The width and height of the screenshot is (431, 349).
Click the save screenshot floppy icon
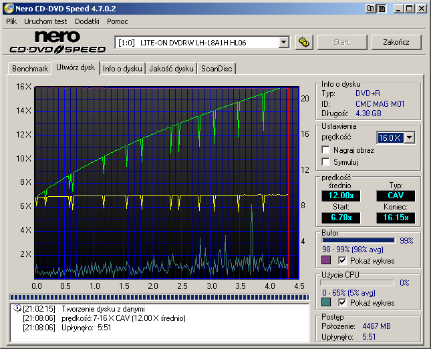point(382,9)
